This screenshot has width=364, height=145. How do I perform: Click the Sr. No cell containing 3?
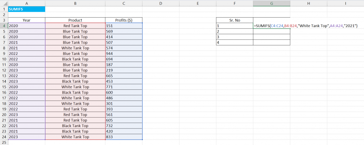(234, 37)
